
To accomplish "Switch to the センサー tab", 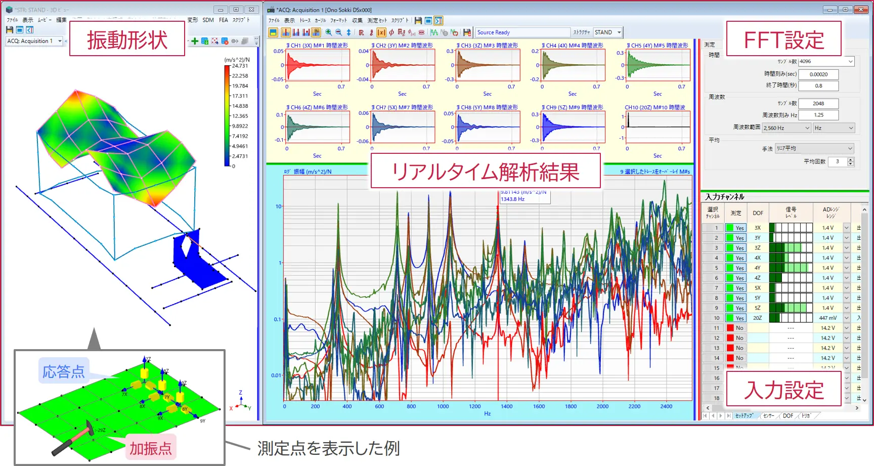I will (768, 416).
